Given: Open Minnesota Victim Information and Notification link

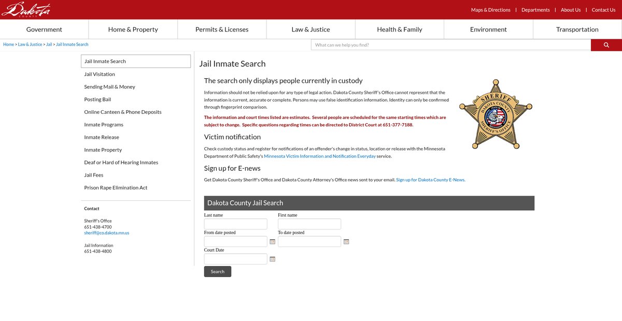Looking at the screenshot, I should pos(319,156).
